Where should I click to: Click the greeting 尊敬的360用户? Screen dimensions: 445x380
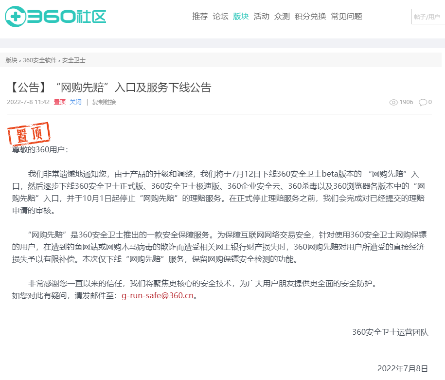click(x=40, y=149)
